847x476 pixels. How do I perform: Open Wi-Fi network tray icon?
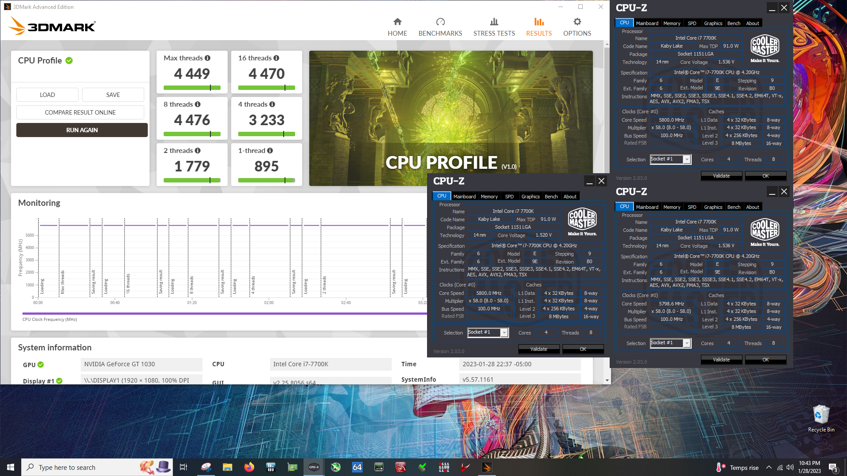pyautogui.click(x=780, y=467)
